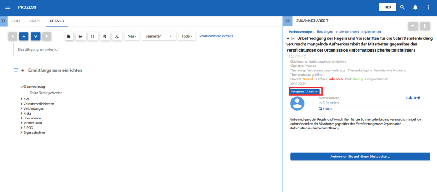
Task: Click the Freigeben / Ablehnen button
Action: [x=305, y=91]
